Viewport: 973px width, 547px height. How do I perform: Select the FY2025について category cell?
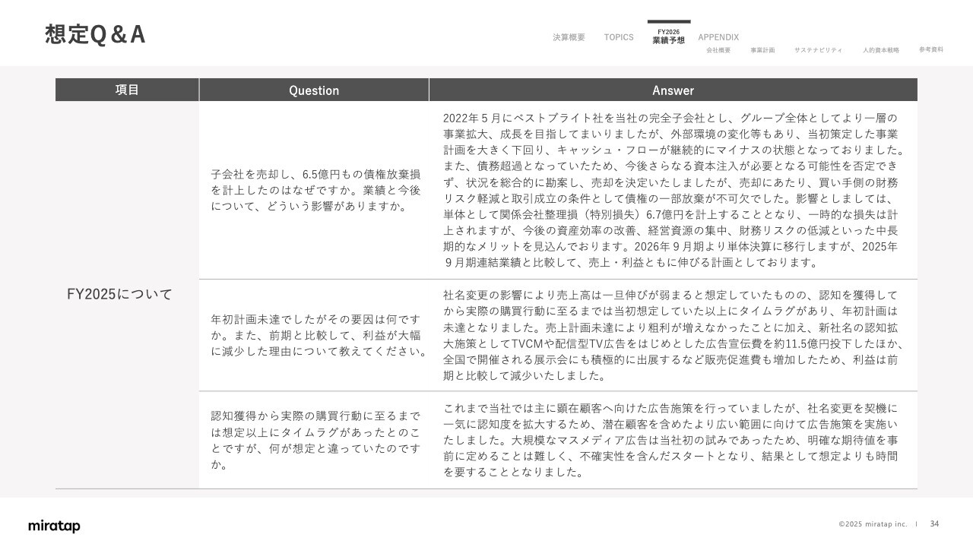tap(119, 294)
